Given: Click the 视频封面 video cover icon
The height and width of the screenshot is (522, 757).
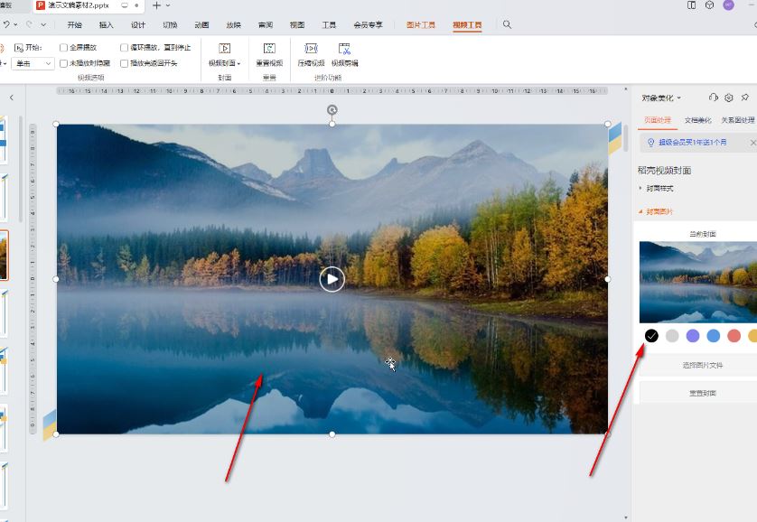Looking at the screenshot, I should coord(224,49).
